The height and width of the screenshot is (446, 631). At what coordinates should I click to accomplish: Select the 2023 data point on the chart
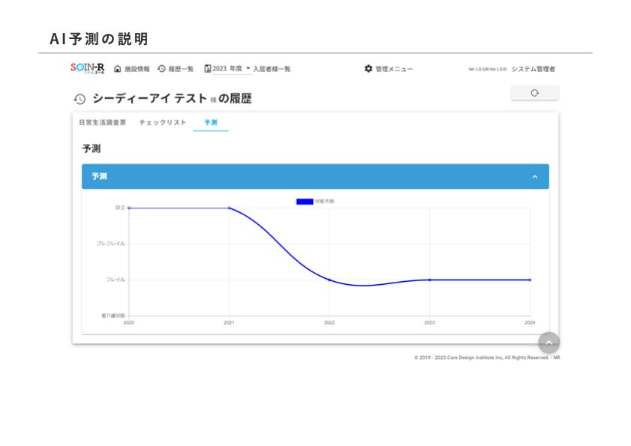[429, 279]
